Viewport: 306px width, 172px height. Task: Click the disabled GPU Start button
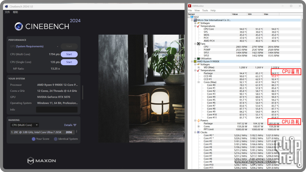click(x=69, y=47)
